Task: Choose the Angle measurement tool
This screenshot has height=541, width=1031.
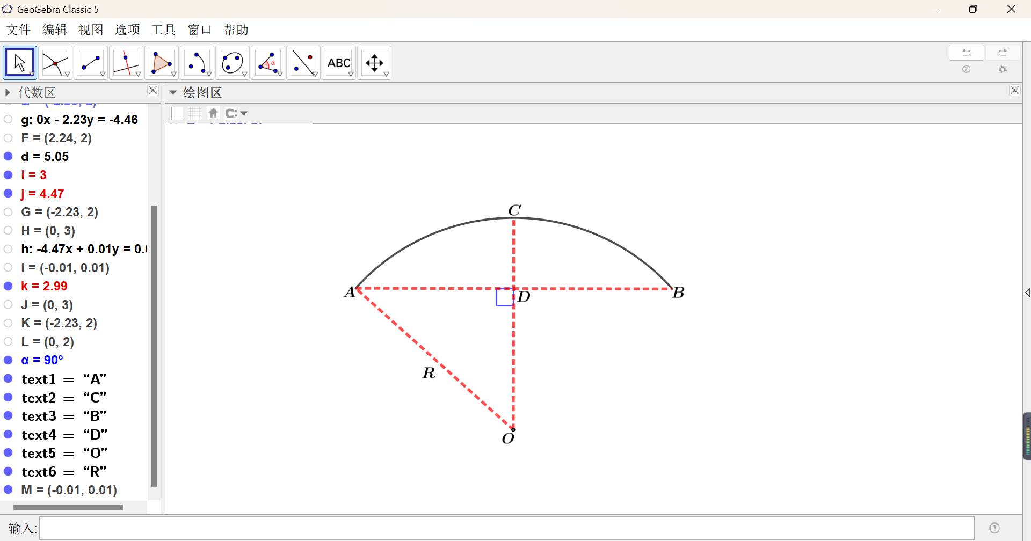Action: pos(267,63)
